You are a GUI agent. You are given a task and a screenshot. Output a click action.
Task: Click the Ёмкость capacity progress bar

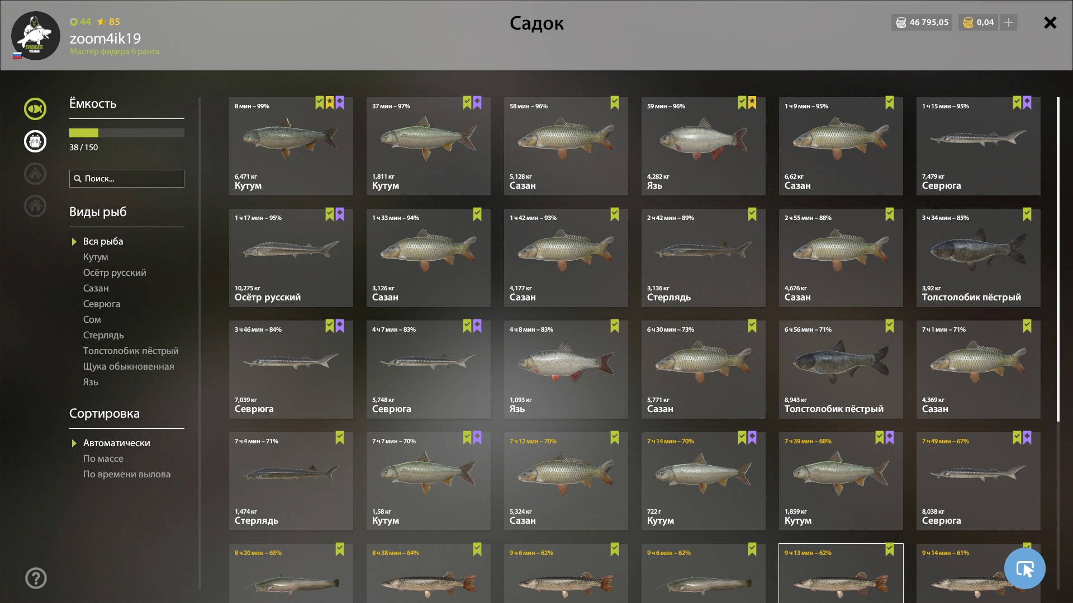coord(127,133)
